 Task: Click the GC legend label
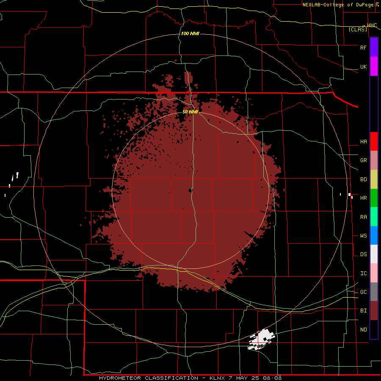tap(363, 292)
